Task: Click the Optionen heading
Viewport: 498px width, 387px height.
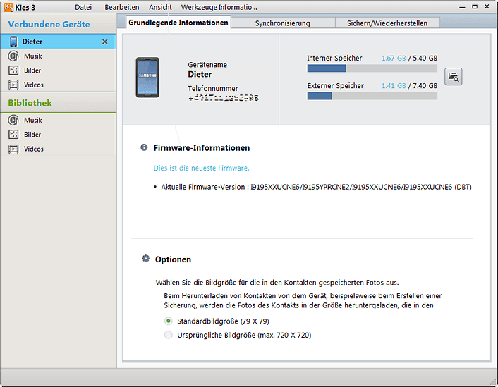Action: pyautogui.click(x=173, y=259)
